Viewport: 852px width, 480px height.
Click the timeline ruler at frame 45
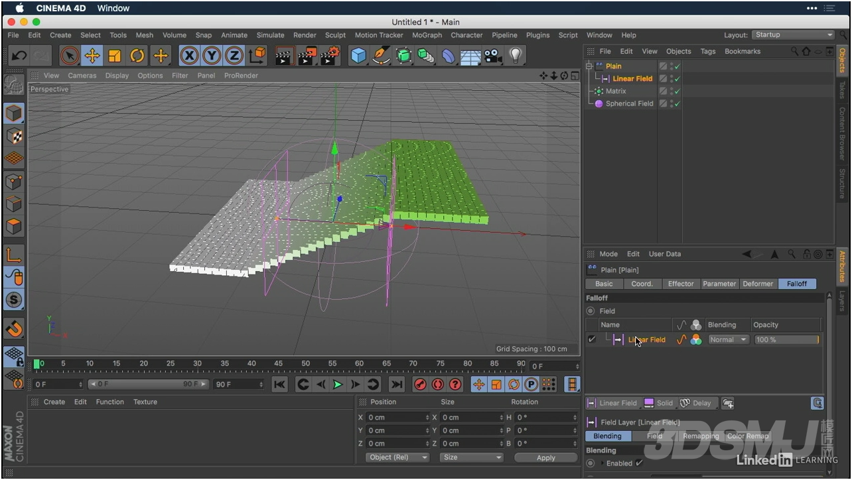coord(278,363)
